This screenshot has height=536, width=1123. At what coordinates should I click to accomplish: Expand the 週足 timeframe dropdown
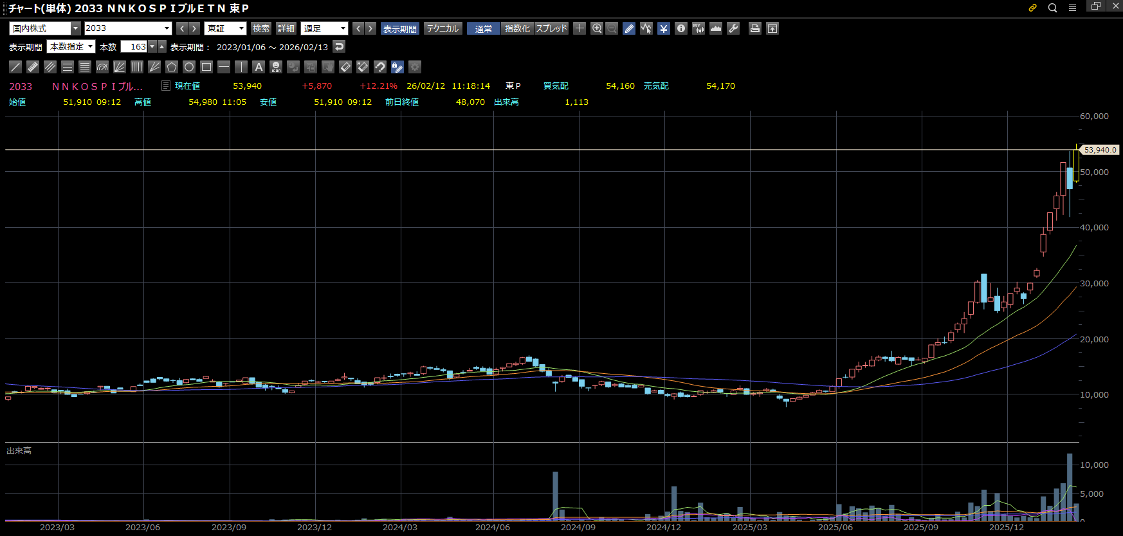coord(343,28)
